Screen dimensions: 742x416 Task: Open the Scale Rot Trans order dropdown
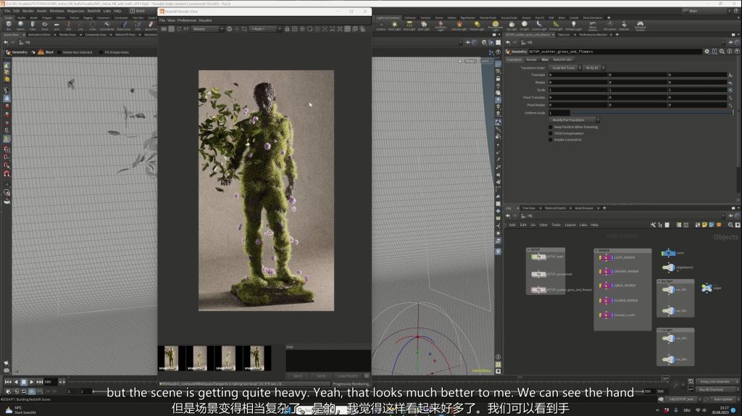pos(565,67)
